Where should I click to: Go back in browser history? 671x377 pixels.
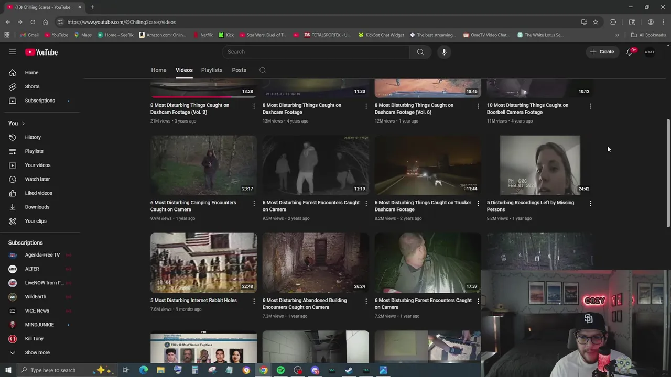pos(7,22)
